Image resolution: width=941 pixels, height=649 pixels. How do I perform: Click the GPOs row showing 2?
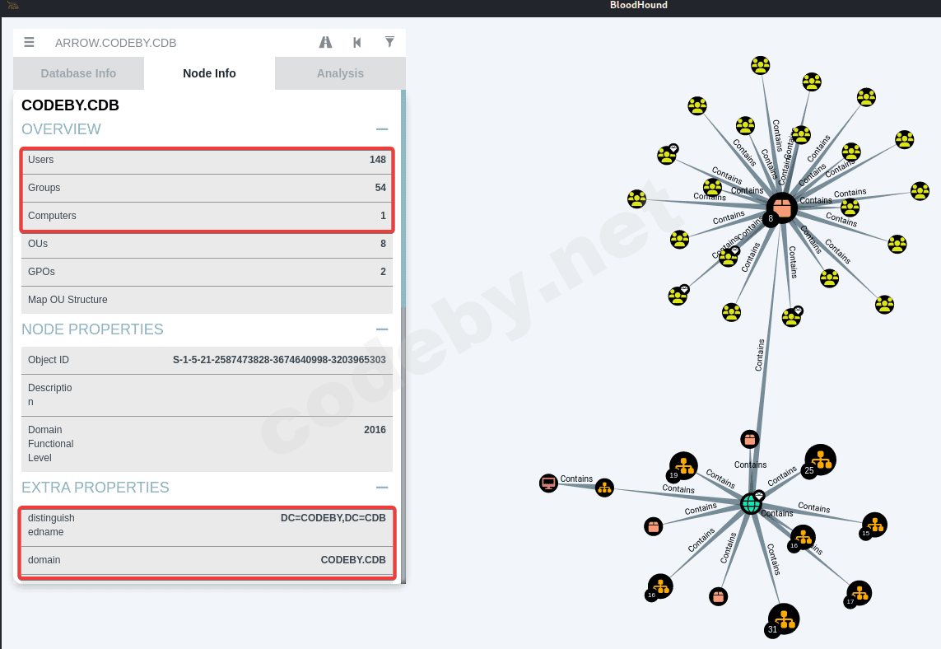207,272
